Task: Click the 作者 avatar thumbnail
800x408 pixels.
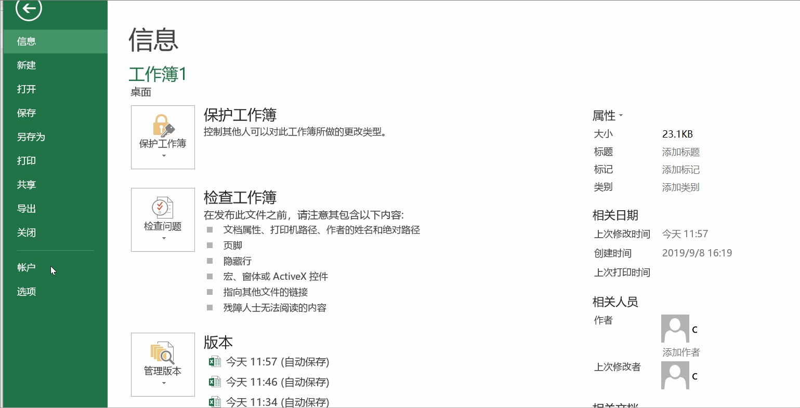Action: (x=674, y=328)
